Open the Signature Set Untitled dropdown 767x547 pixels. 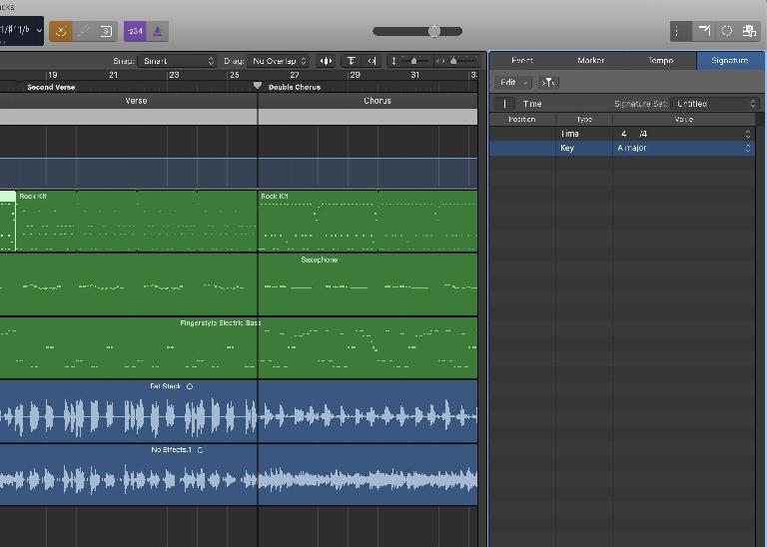(714, 104)
